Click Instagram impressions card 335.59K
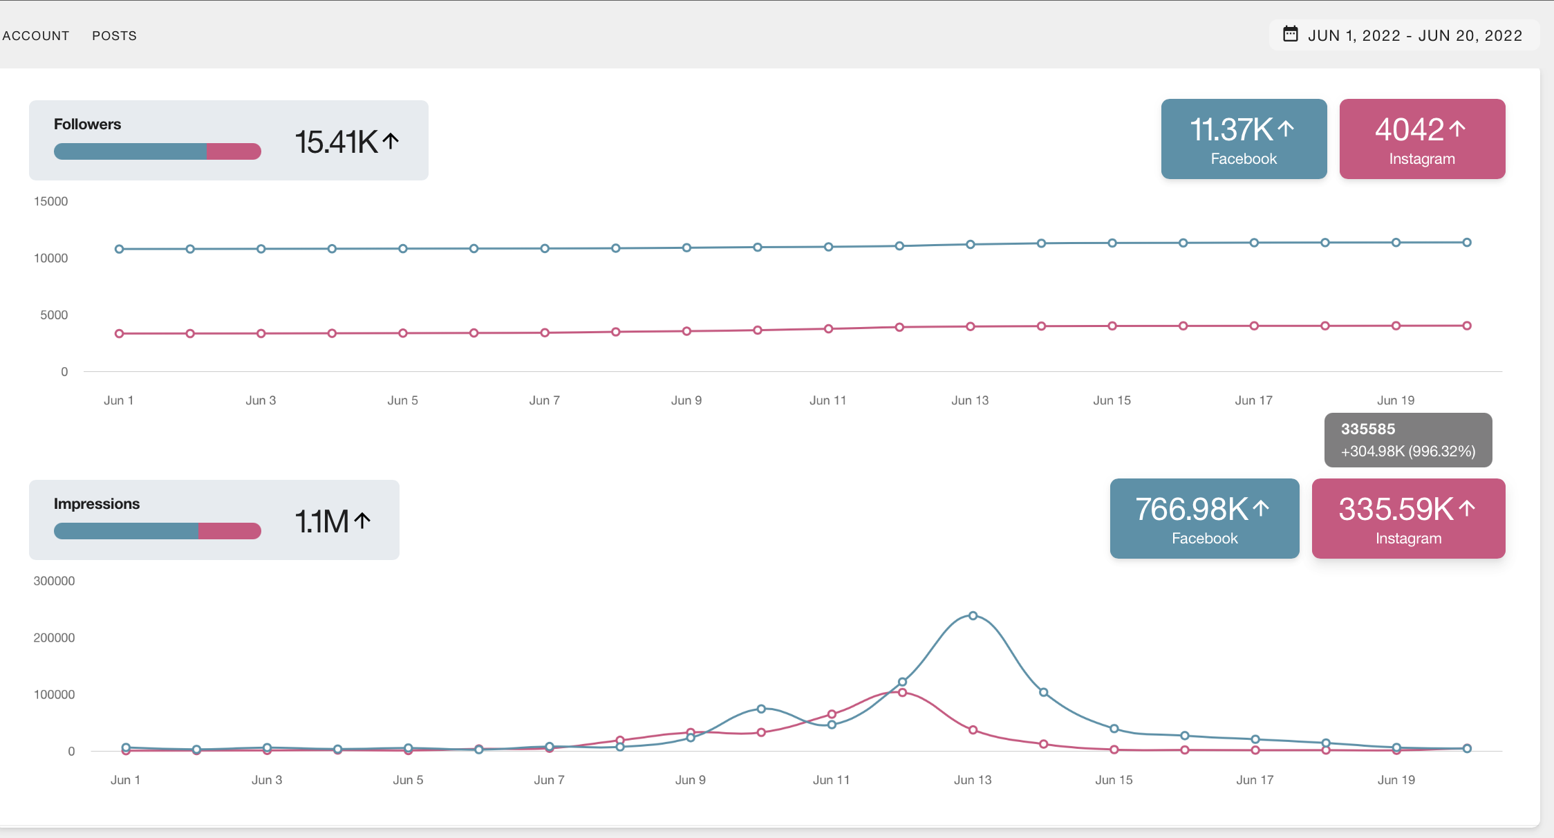 tap(1407, 519)
